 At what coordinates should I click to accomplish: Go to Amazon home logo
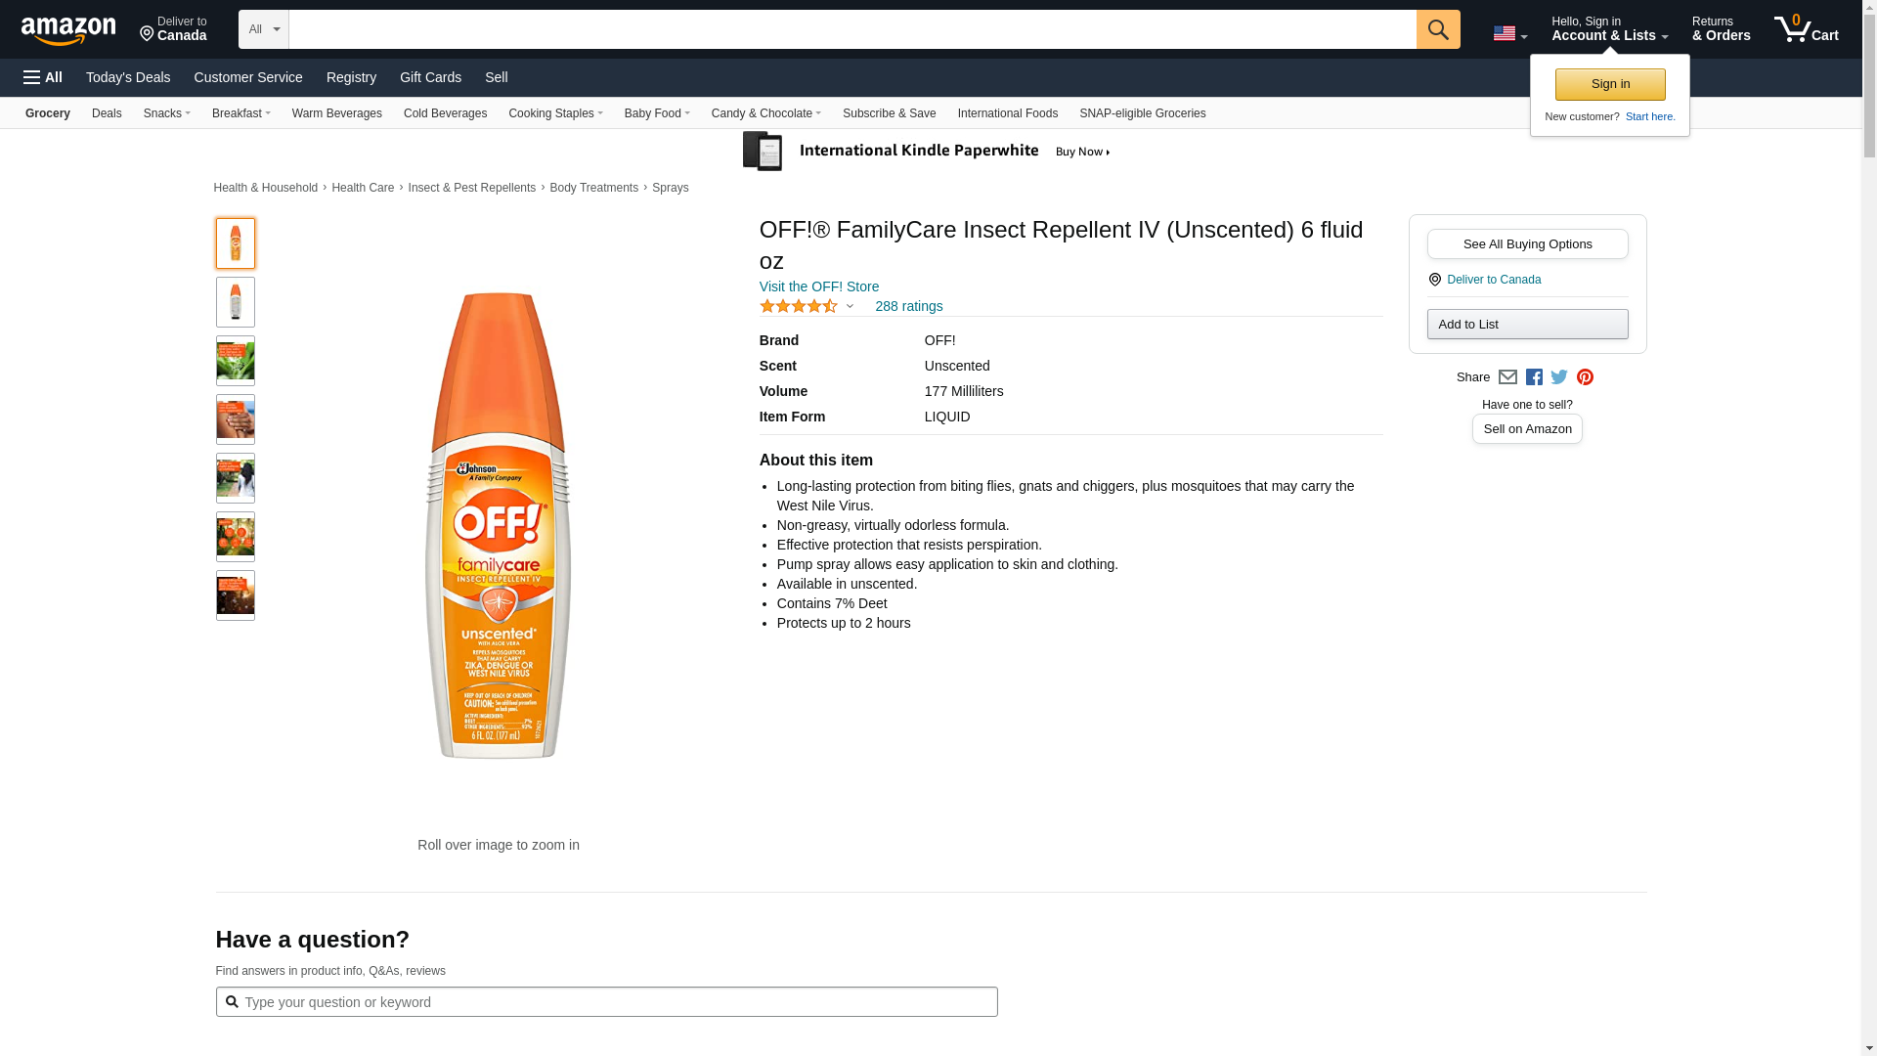68,30
